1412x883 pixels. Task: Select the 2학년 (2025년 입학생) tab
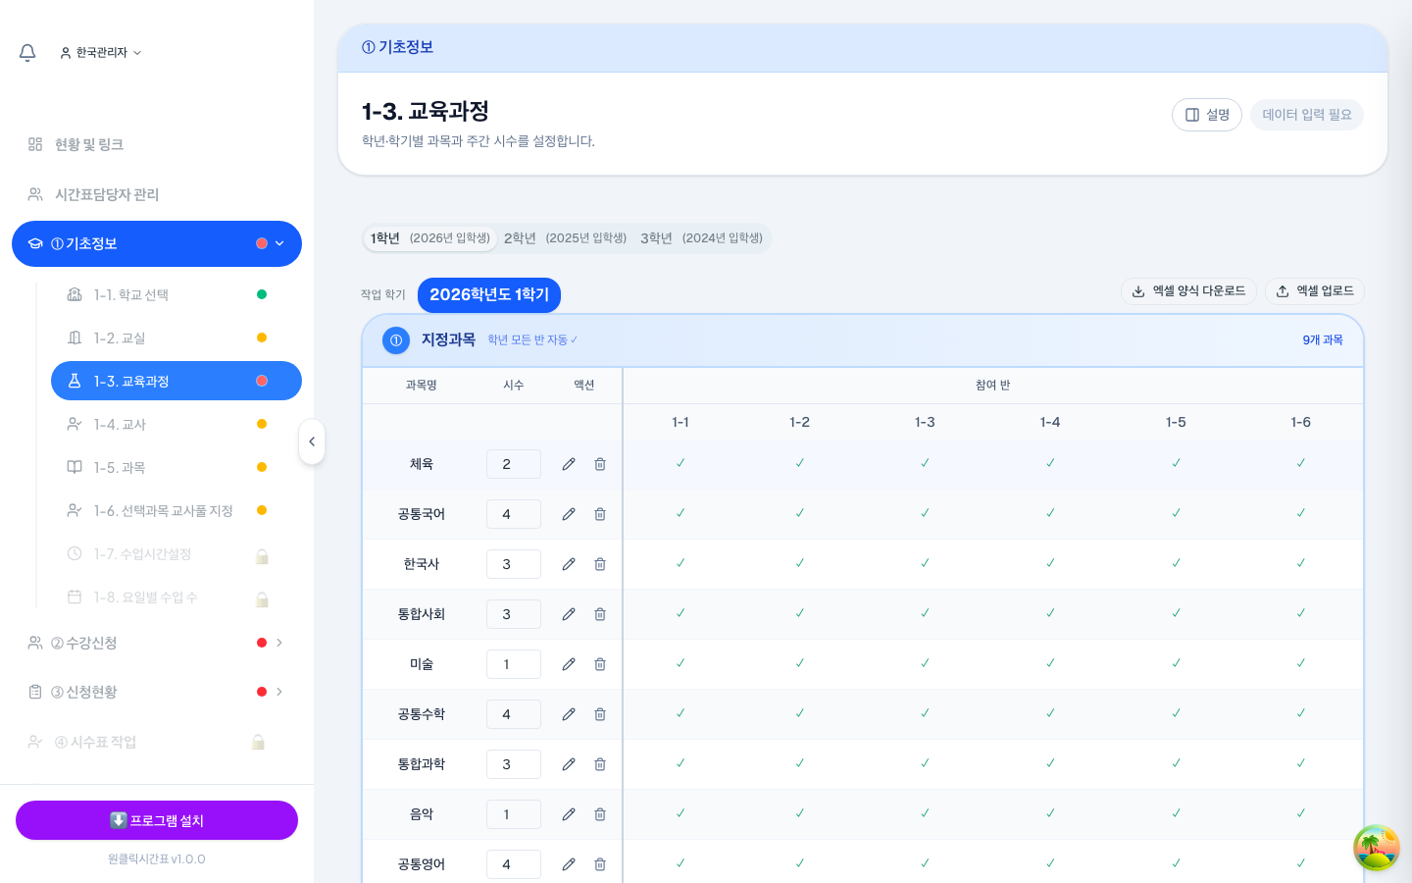565,238
